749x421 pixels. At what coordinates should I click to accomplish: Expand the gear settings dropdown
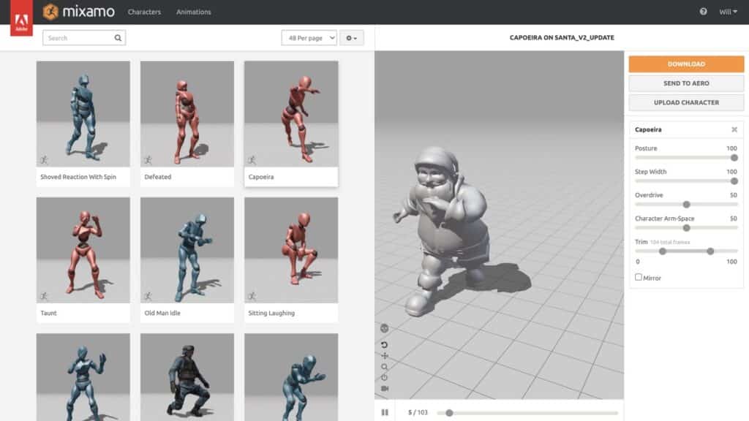point(352,38)
